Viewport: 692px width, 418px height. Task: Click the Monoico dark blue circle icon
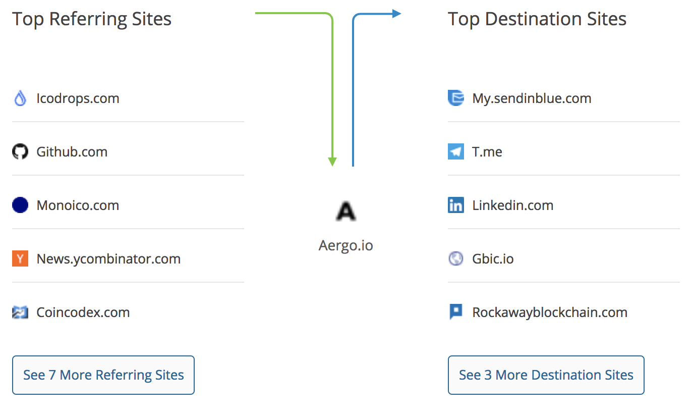[x=20, y=205]
